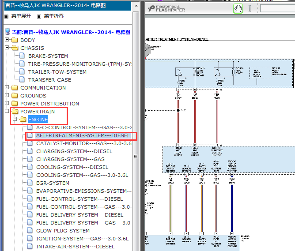Click the current document computer icon

(8, 32)
